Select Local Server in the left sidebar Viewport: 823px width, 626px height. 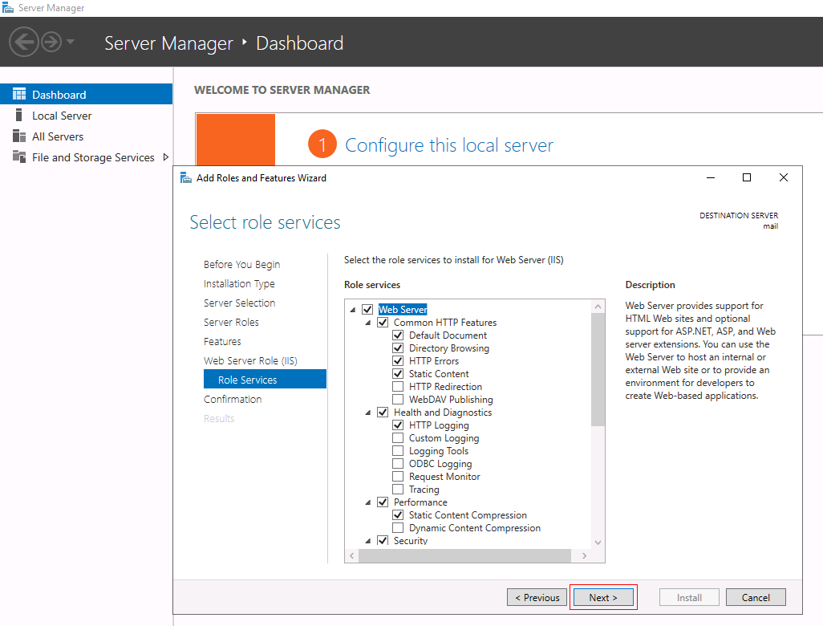tap(86, 115)
